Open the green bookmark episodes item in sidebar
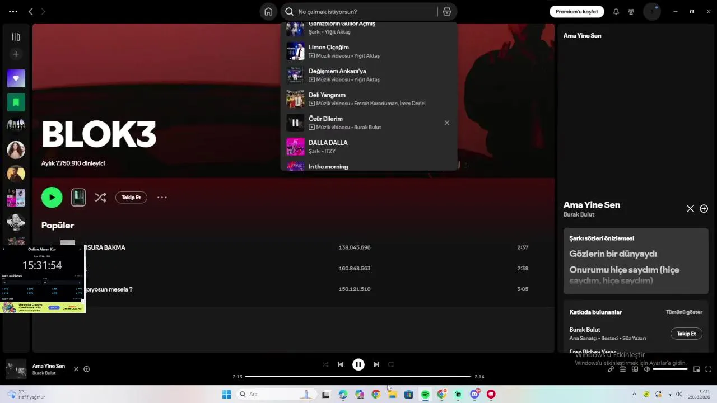 coord(16,102)
